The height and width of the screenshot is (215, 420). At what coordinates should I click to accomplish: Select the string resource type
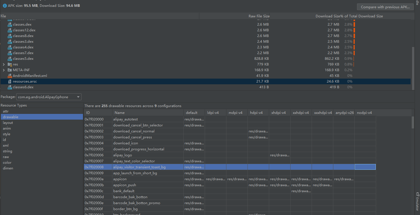42,151
